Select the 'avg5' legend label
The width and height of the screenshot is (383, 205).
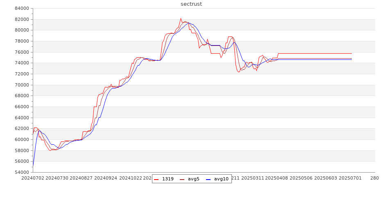[194, 179]
